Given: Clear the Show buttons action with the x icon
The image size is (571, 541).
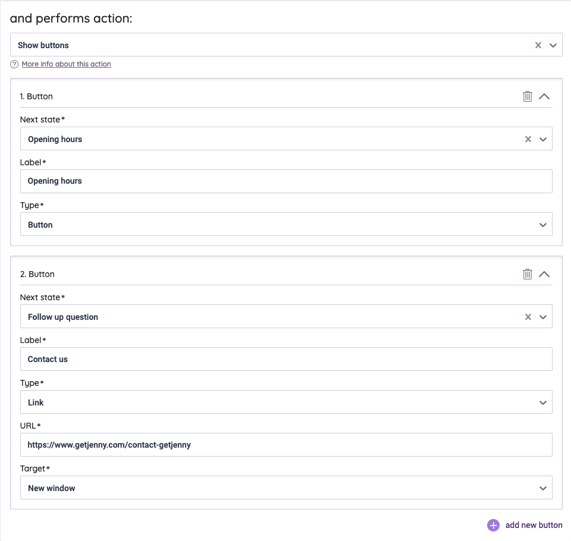Looking at the screenshot, I should 538,45.
